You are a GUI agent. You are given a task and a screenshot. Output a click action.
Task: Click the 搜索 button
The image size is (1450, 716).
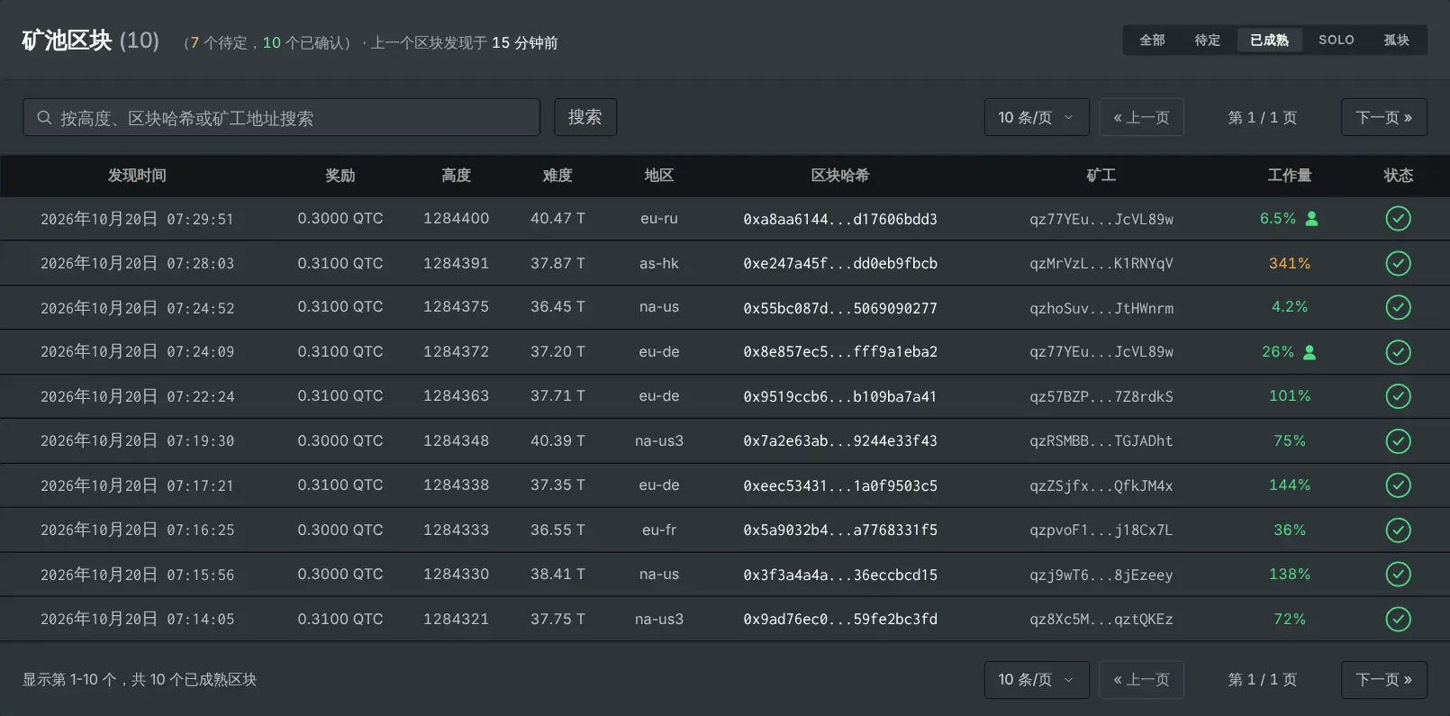[585, 117]
